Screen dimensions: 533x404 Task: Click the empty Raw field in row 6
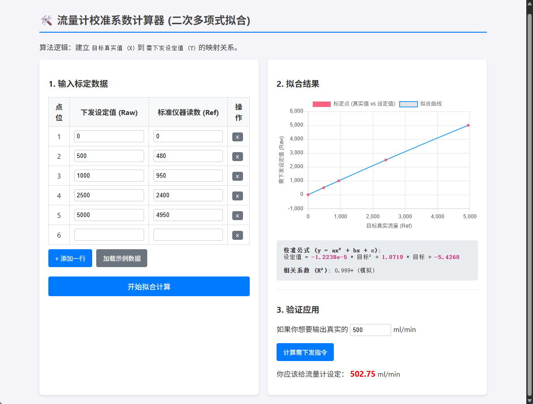point(109,235)
